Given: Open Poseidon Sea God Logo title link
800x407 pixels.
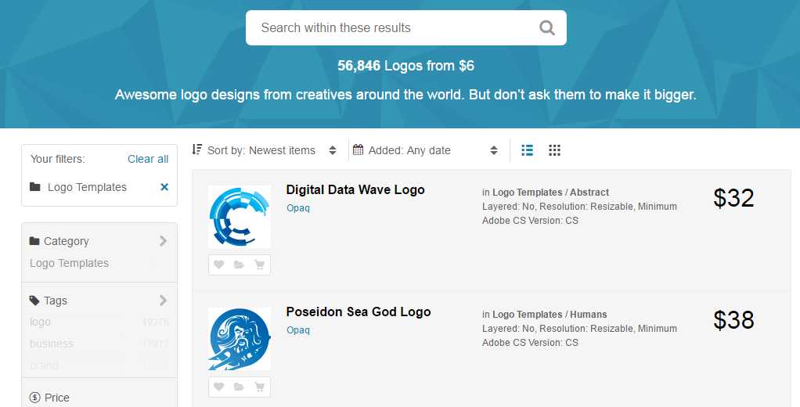Looking at the screenshot, I should (359, 312).
